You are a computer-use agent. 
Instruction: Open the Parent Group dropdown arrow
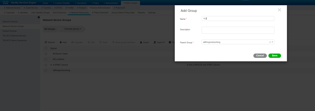[272, 42]
